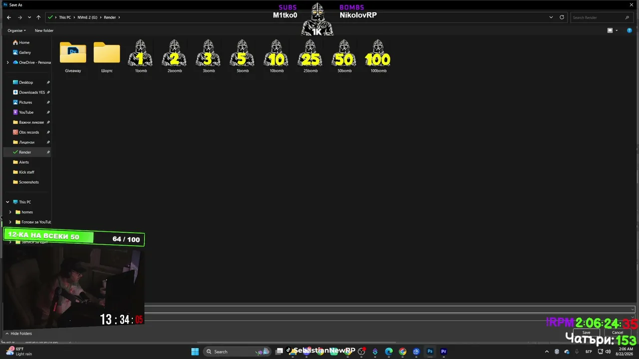Switch to Photoshop on taskbar

(x=430, y=352)
